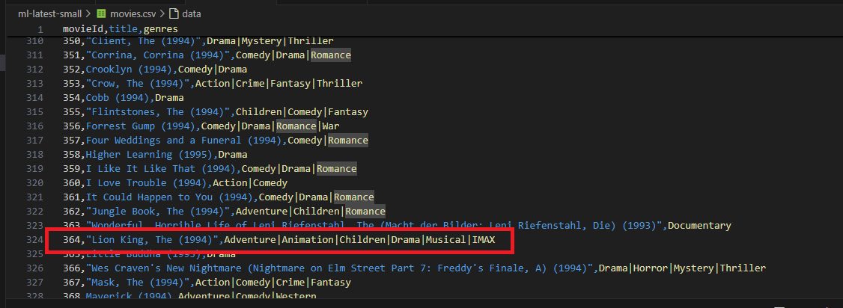The height and width of the screenshot is (308, 843).
Task: Click Animation genre on Lion King row
Action: point(308,240)
